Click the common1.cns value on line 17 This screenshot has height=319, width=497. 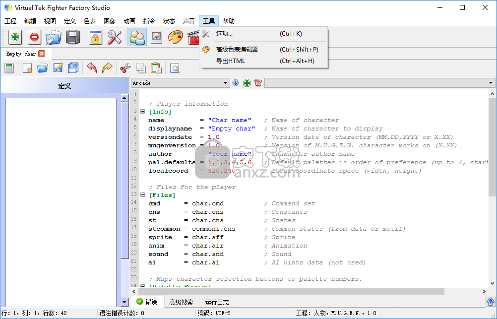[214, 229]
